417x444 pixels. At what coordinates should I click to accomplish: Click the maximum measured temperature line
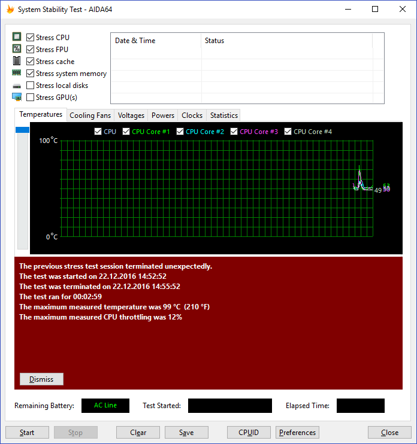[114, 307]
